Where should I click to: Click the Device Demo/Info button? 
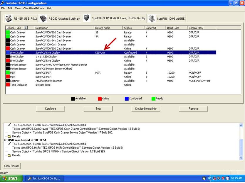[146, 109]
